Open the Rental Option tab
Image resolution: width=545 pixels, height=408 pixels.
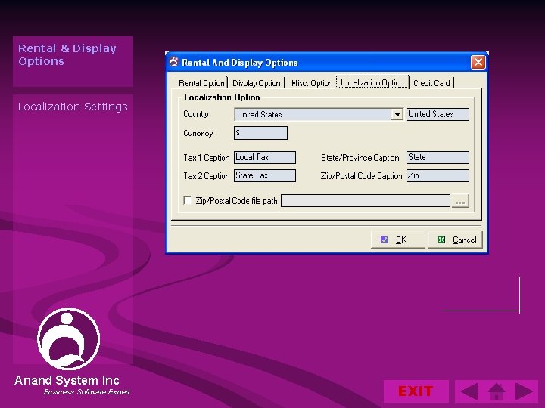pyautogui.click(x=201, y=83)
